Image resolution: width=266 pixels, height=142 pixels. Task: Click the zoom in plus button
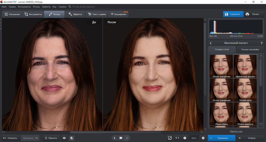[x=203, y=138]
